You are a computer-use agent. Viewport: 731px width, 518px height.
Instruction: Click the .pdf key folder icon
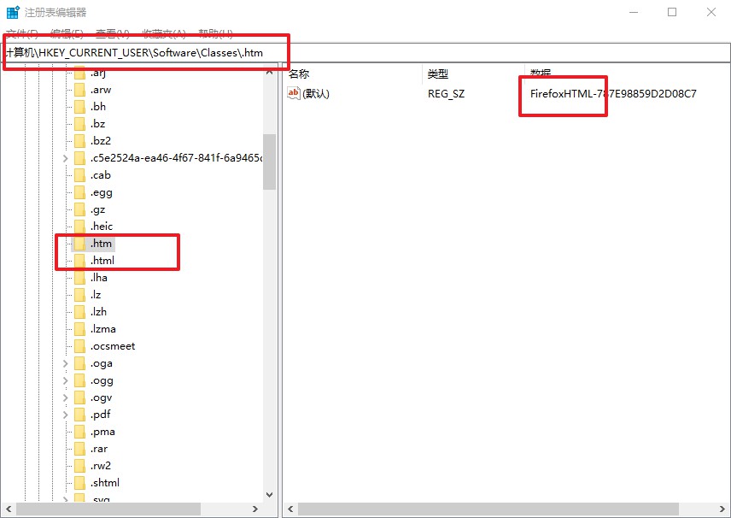79,415
